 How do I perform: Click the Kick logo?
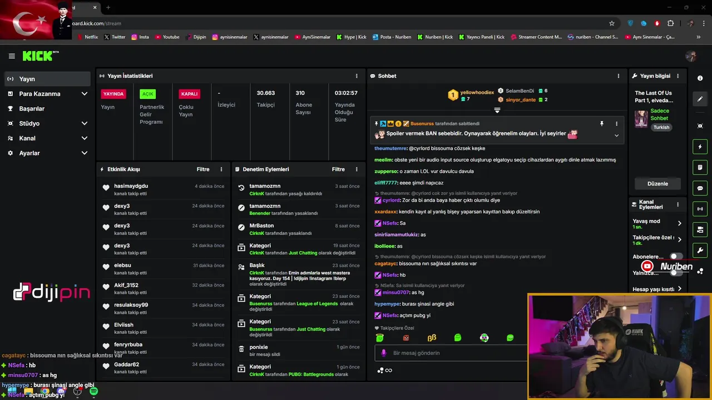click(x=40, y=56)
